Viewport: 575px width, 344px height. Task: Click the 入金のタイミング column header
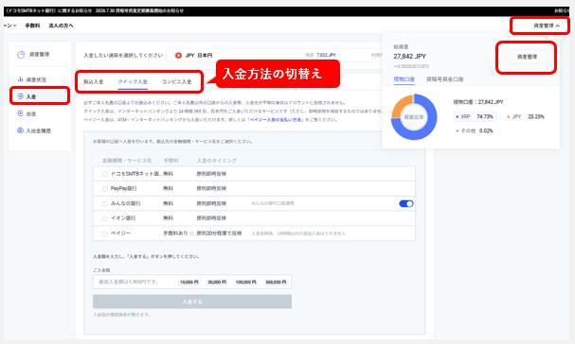tap(217, 161)
